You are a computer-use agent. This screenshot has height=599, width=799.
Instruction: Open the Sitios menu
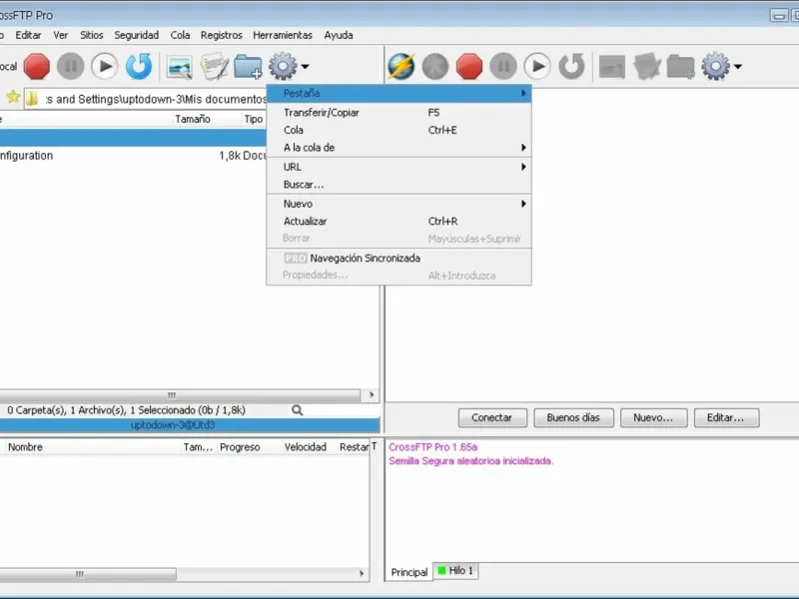91,35
